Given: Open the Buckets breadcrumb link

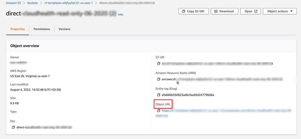Looking at the screenshot, I should point(32,3).
